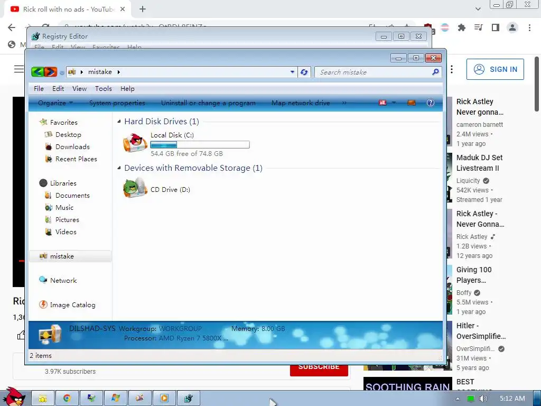541x406 pixels.
Task: Open the YouTube three-dot settings menu
Action: click(x=452, y=69)
